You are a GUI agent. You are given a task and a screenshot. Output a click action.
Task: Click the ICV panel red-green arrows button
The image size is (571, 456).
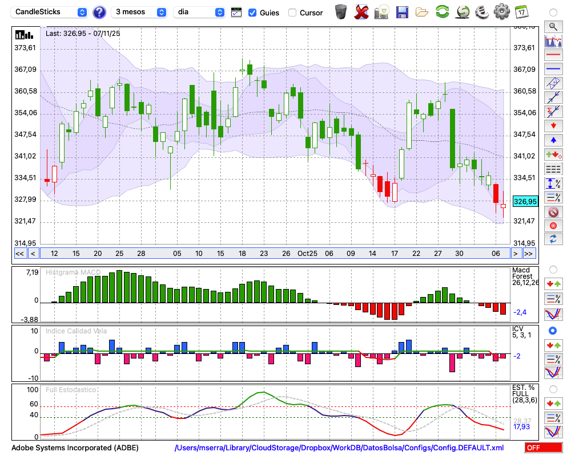pyautogui.click(x=553, y=345)
